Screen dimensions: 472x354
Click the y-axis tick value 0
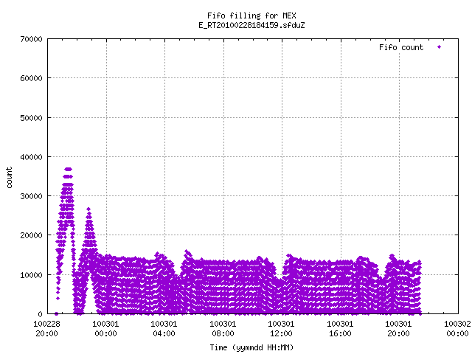pos(41,314)
